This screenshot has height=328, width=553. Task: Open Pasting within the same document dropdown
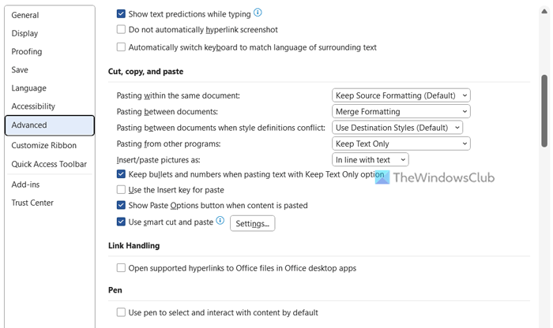point(401,95)
